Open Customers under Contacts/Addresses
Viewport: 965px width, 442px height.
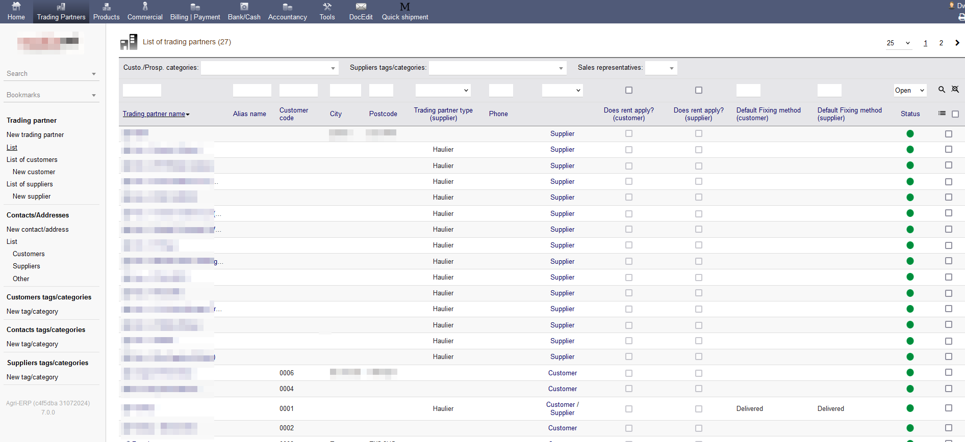29,254
